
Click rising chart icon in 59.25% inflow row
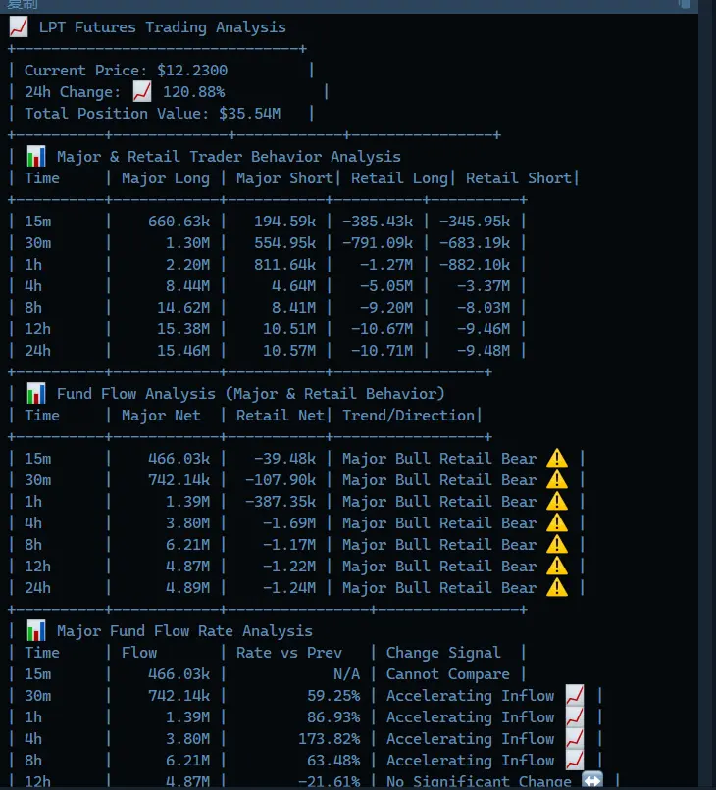575,695
